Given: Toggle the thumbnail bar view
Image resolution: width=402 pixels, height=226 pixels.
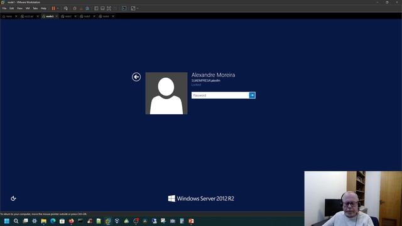Looking at the screenshot, I should tap(102, 8).
